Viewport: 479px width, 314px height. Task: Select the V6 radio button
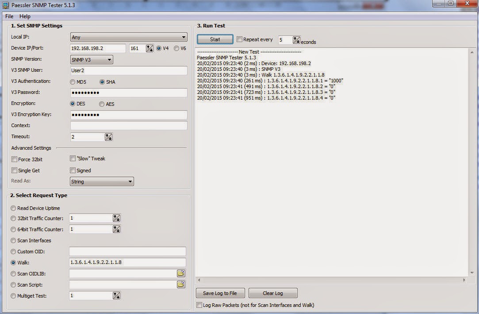point(176,48)
